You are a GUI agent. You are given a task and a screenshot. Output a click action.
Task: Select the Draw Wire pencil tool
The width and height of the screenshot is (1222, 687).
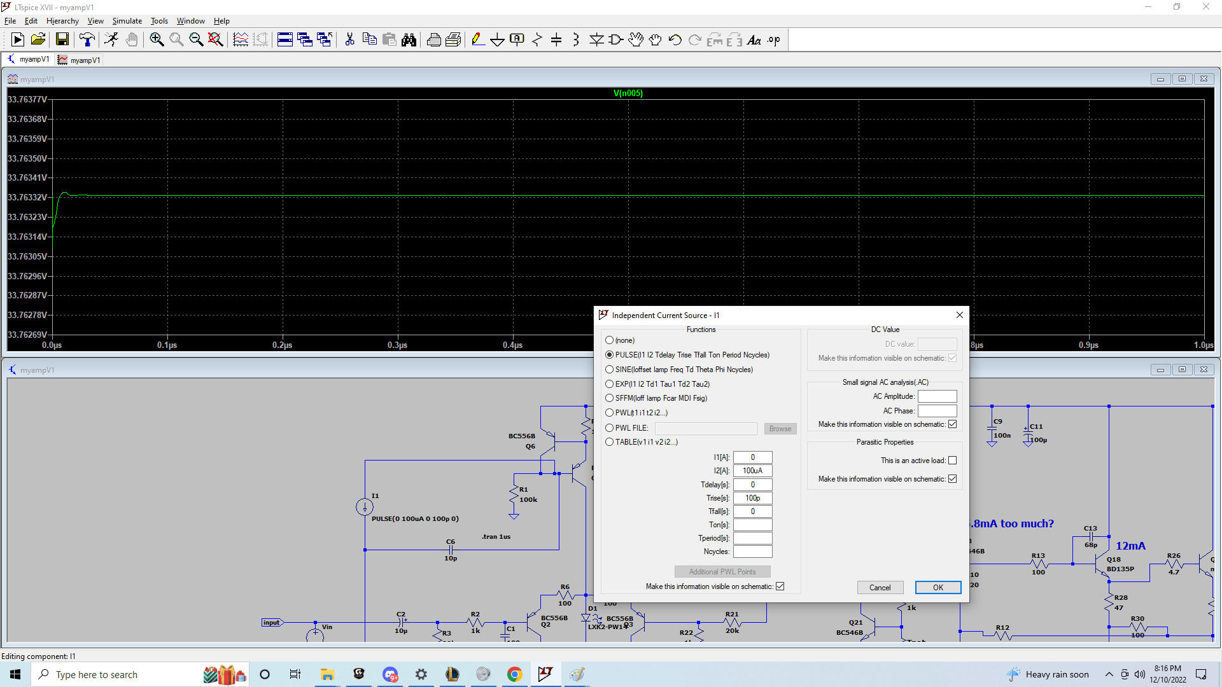478,40
